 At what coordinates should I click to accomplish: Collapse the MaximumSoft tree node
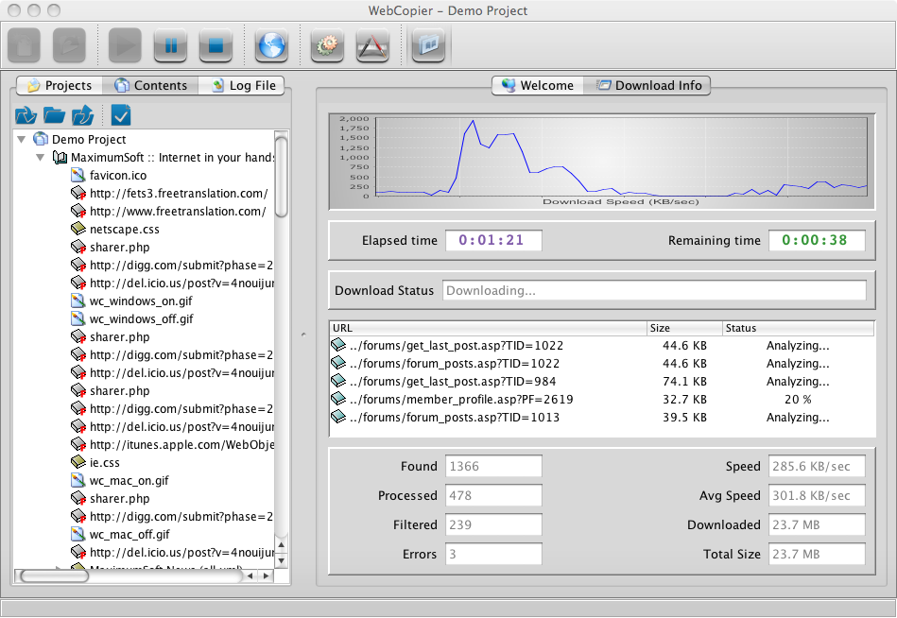(x=41, y=158)
